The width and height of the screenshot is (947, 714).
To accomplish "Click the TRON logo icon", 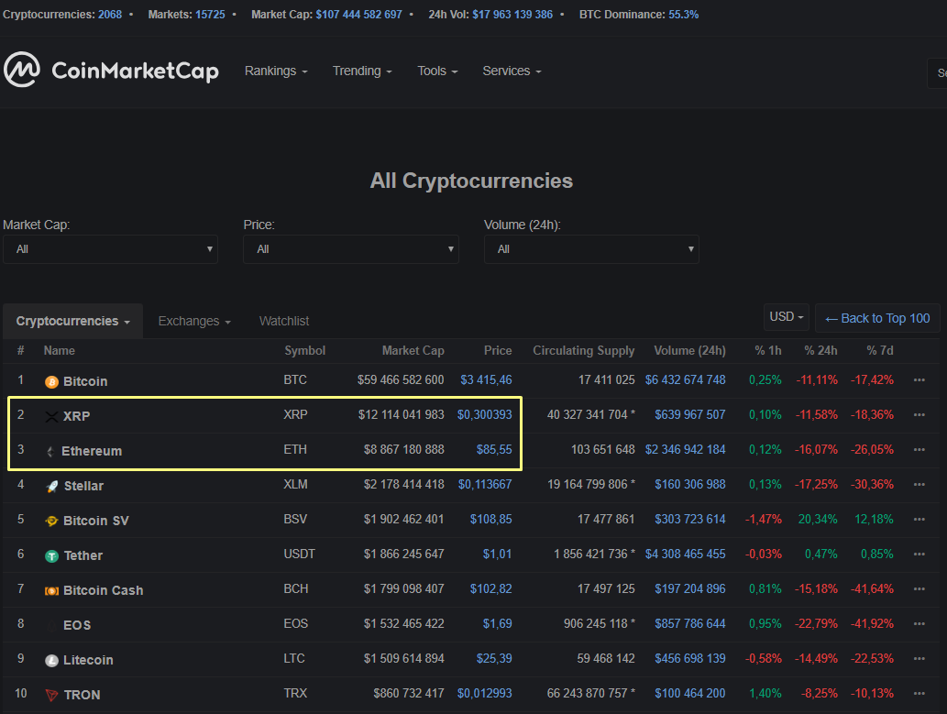I will tap(52, 695).
